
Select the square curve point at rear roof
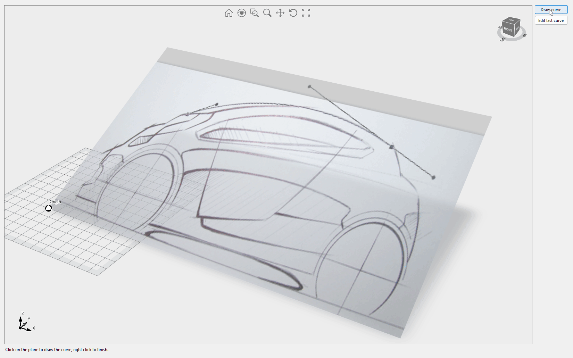tap(391, 147)
